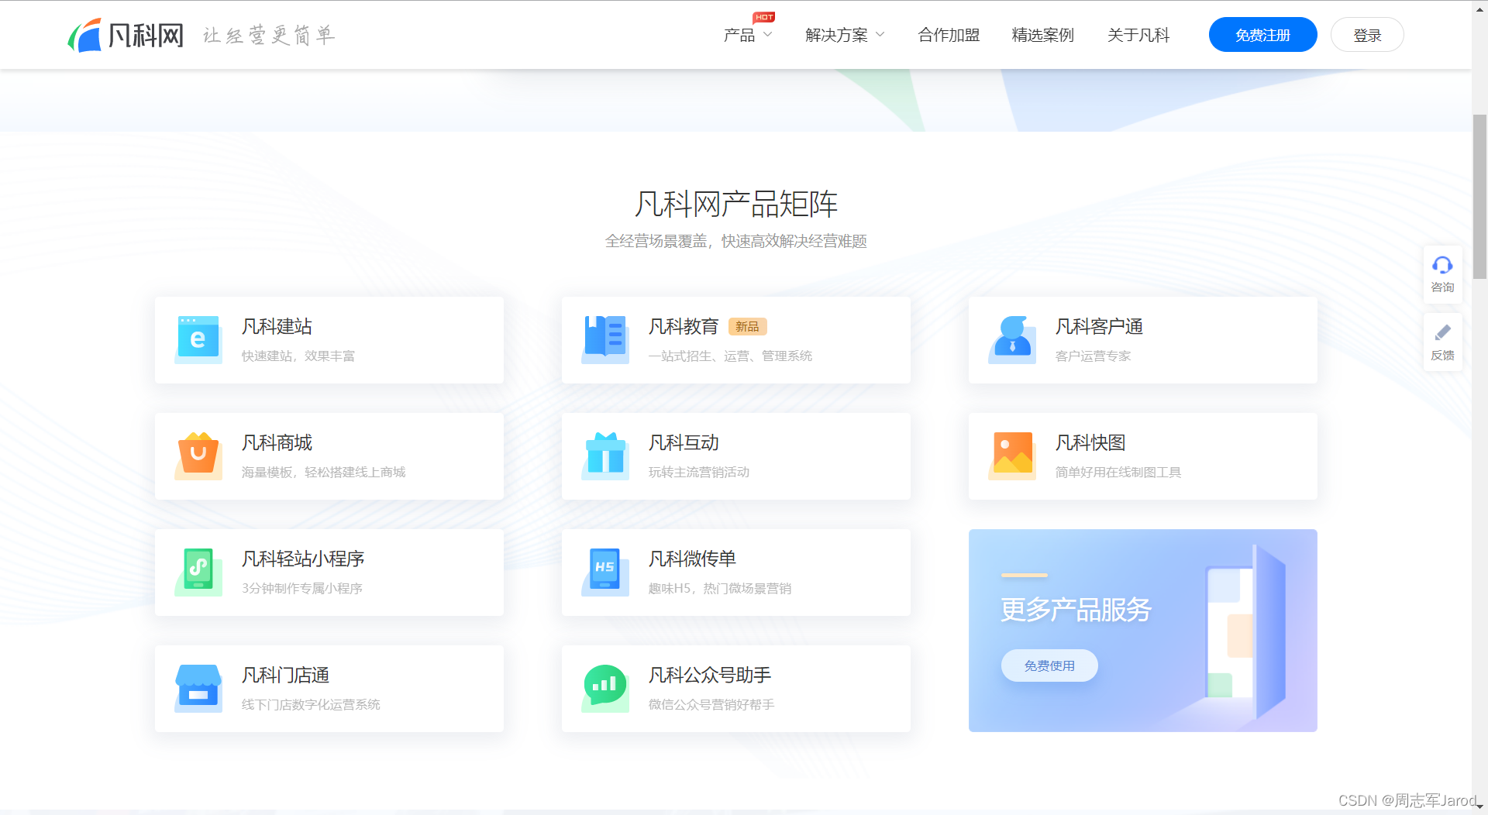Expand the 产品 dropdown chevron
This screenshot has height=815, width=1488.
[767, 35]
